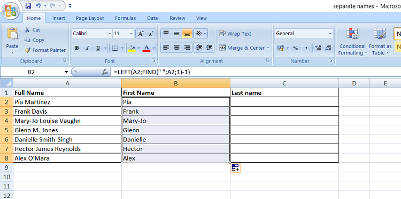Apply Comma Style

coord(306,47)
